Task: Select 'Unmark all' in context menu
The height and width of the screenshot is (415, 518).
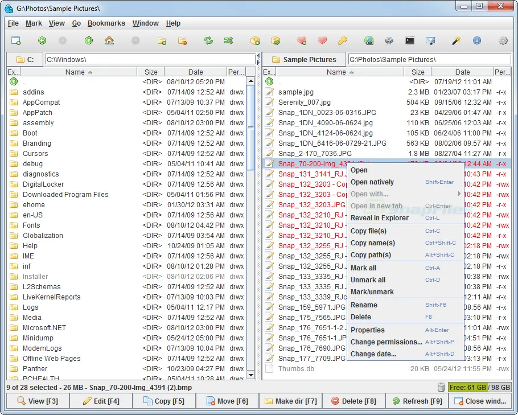Action: [405, 280]
